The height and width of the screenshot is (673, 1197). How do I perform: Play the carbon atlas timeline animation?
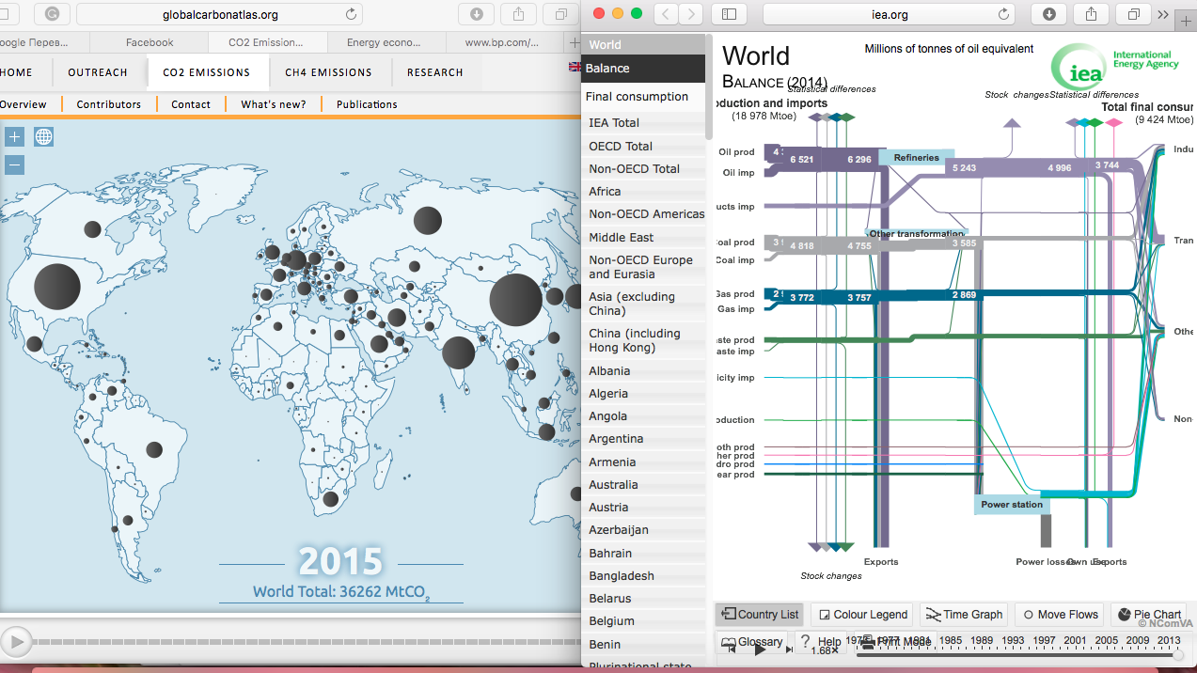pos(16,641)
